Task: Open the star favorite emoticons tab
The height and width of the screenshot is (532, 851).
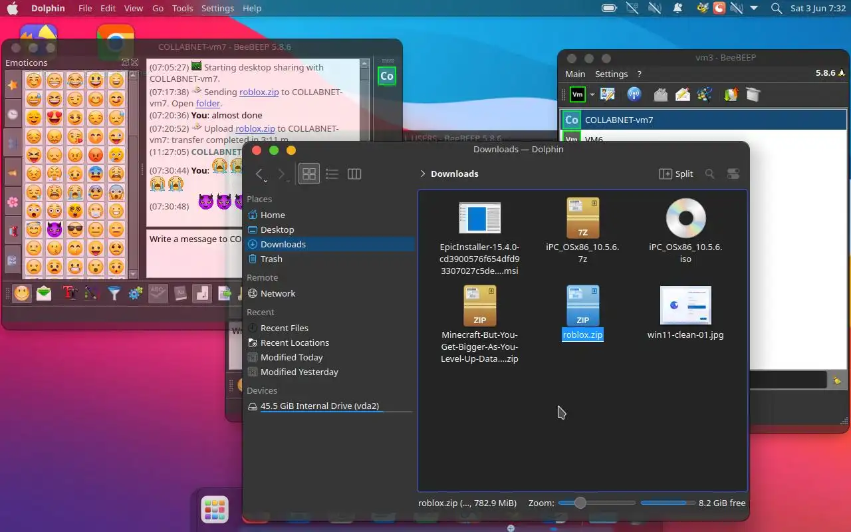Action: tap(13, 85)
